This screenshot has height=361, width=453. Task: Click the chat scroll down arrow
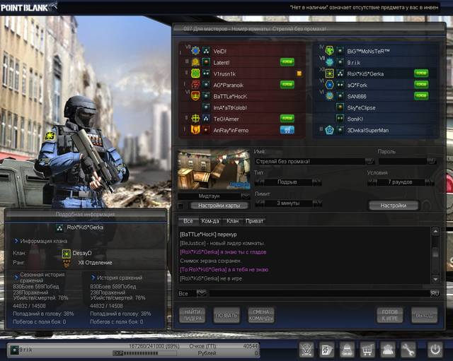coord(435,279)
